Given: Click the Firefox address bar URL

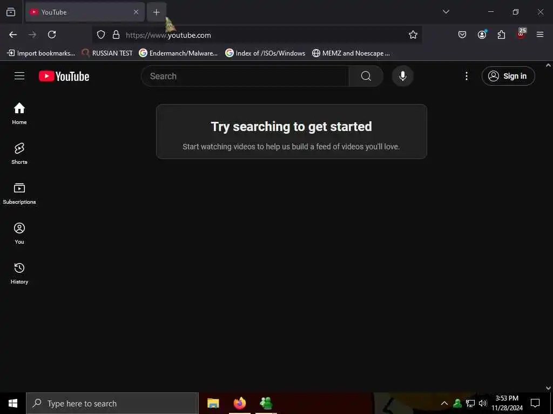Looking at the screenshot, I should [x=168, y=35].
